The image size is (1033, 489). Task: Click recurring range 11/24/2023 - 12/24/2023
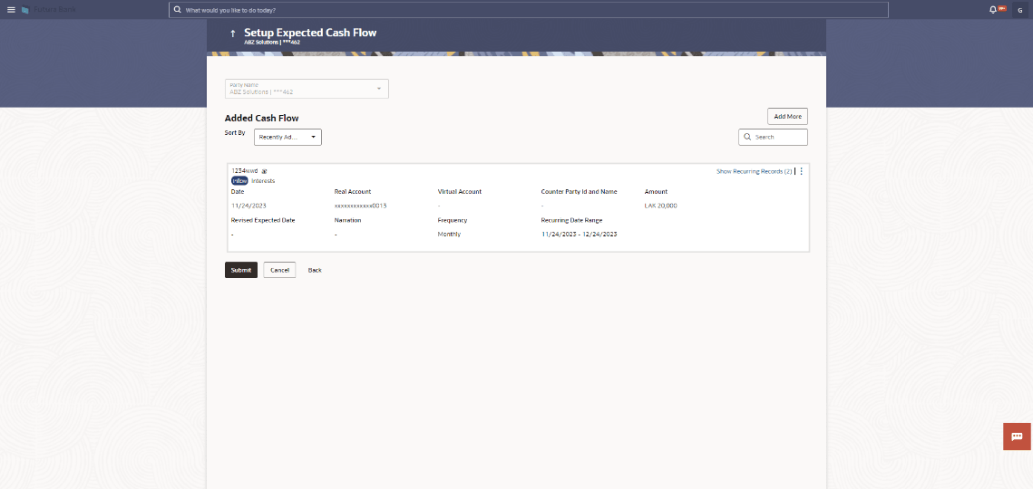tap(580, 234)
